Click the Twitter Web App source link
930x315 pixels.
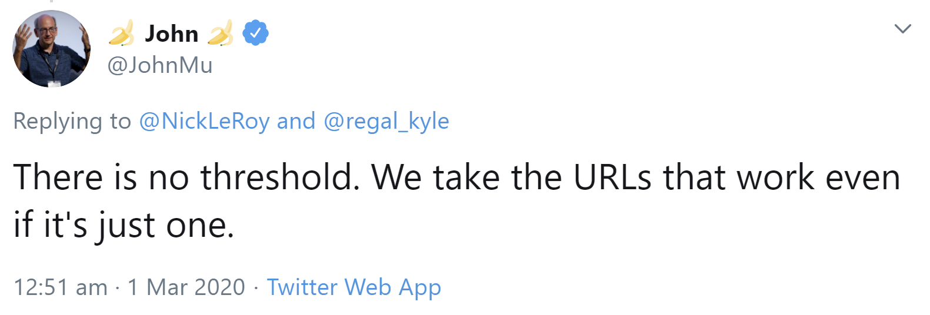pyautogui.click(x=354, y=287)
